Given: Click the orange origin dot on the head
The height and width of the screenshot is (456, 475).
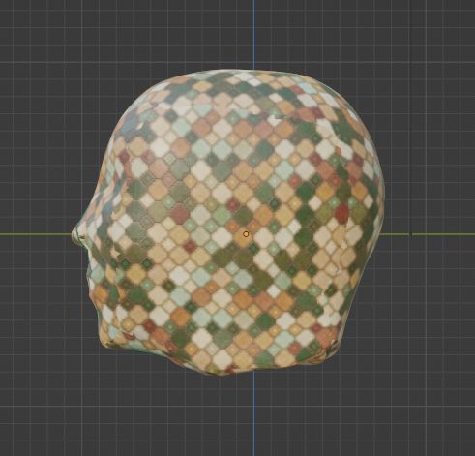Looking at the screenshot, I should coord(246,234).
